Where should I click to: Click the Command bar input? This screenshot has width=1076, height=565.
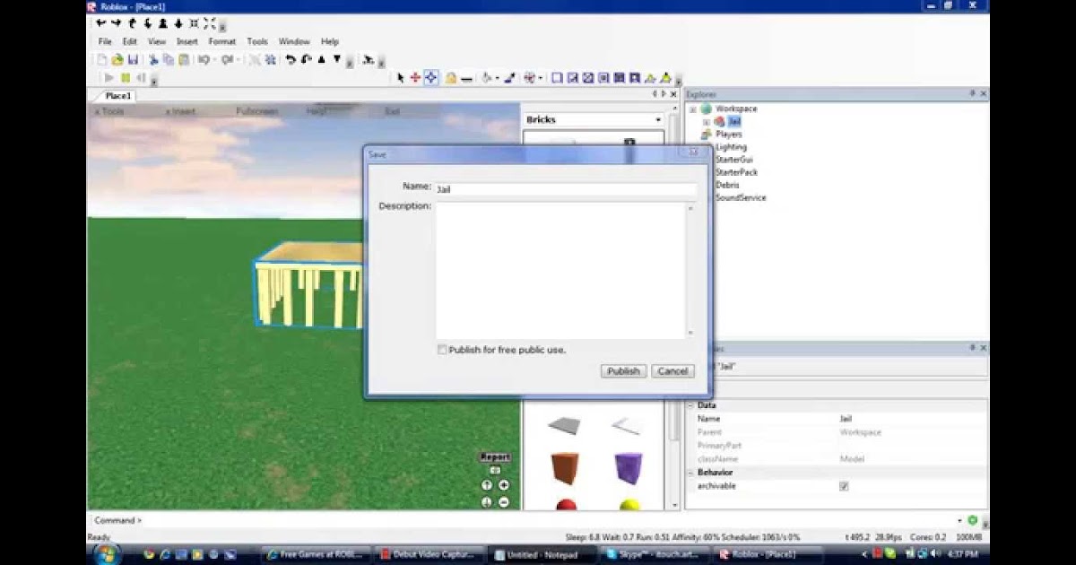point(547,520)
